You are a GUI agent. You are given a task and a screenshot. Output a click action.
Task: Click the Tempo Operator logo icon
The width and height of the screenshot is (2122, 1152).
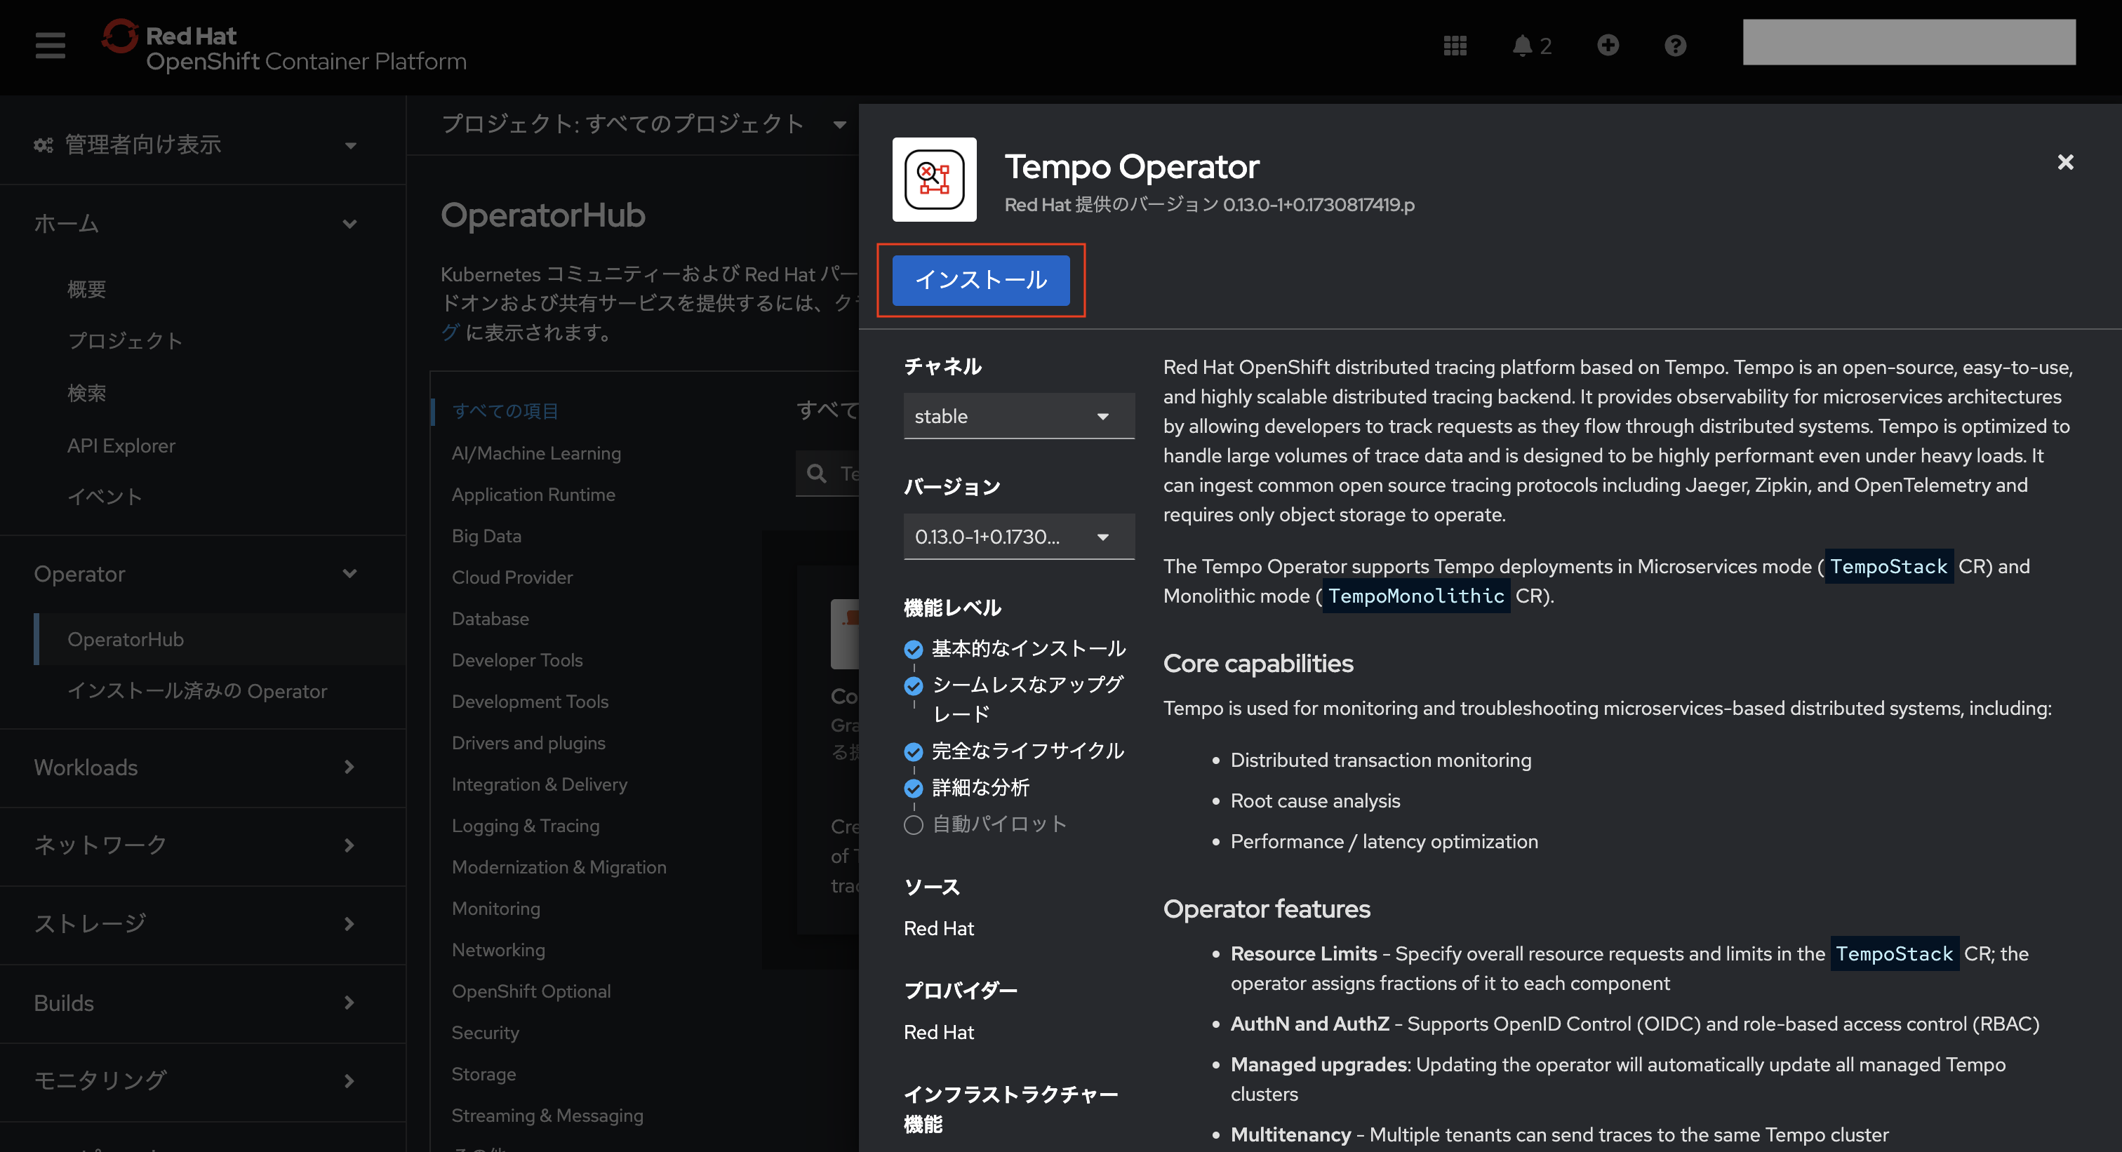click(934, 179)
